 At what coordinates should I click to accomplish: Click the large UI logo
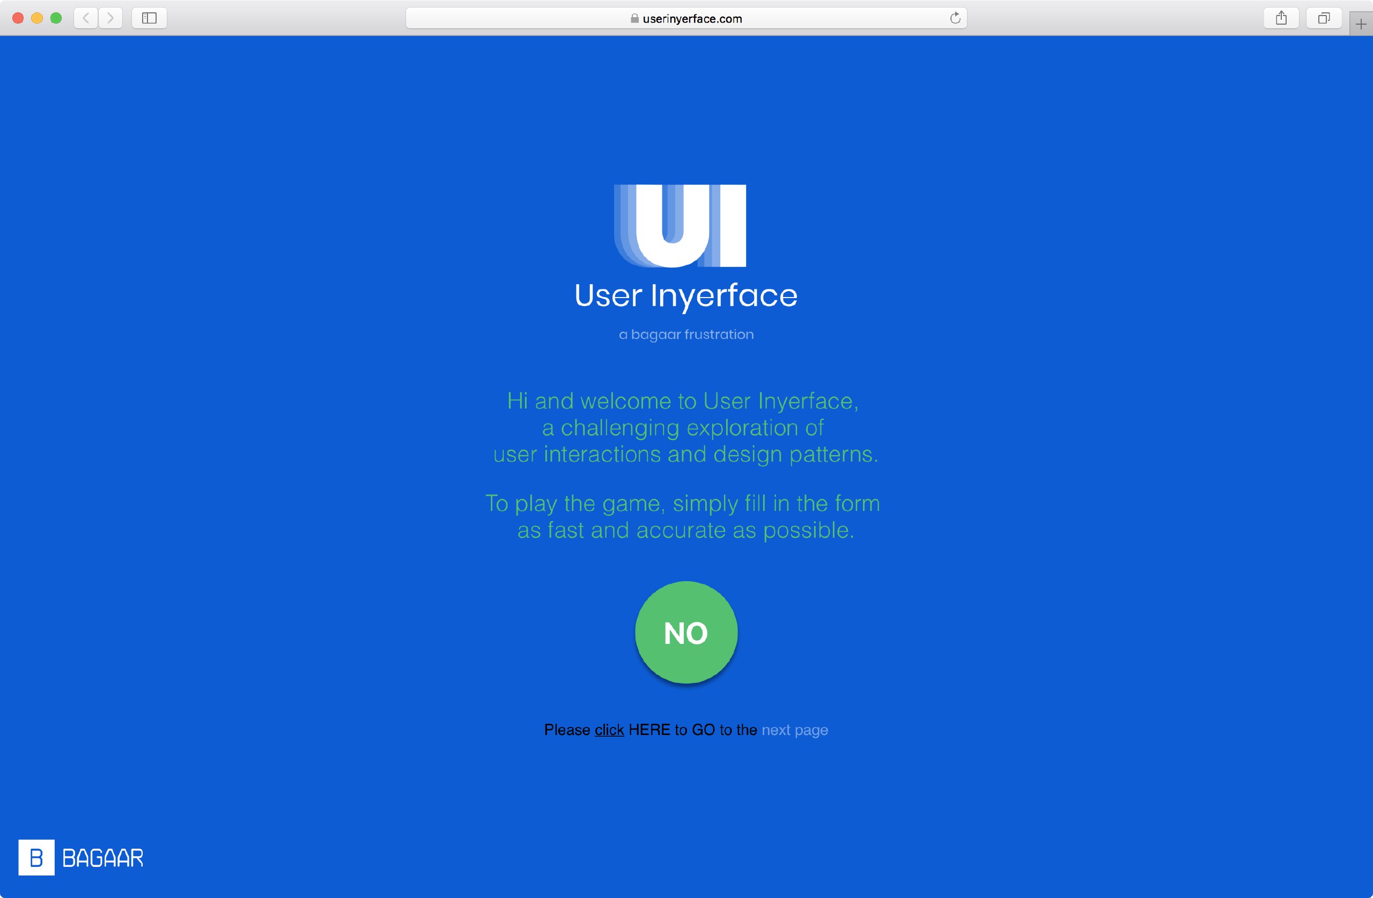tap(680, 226)
